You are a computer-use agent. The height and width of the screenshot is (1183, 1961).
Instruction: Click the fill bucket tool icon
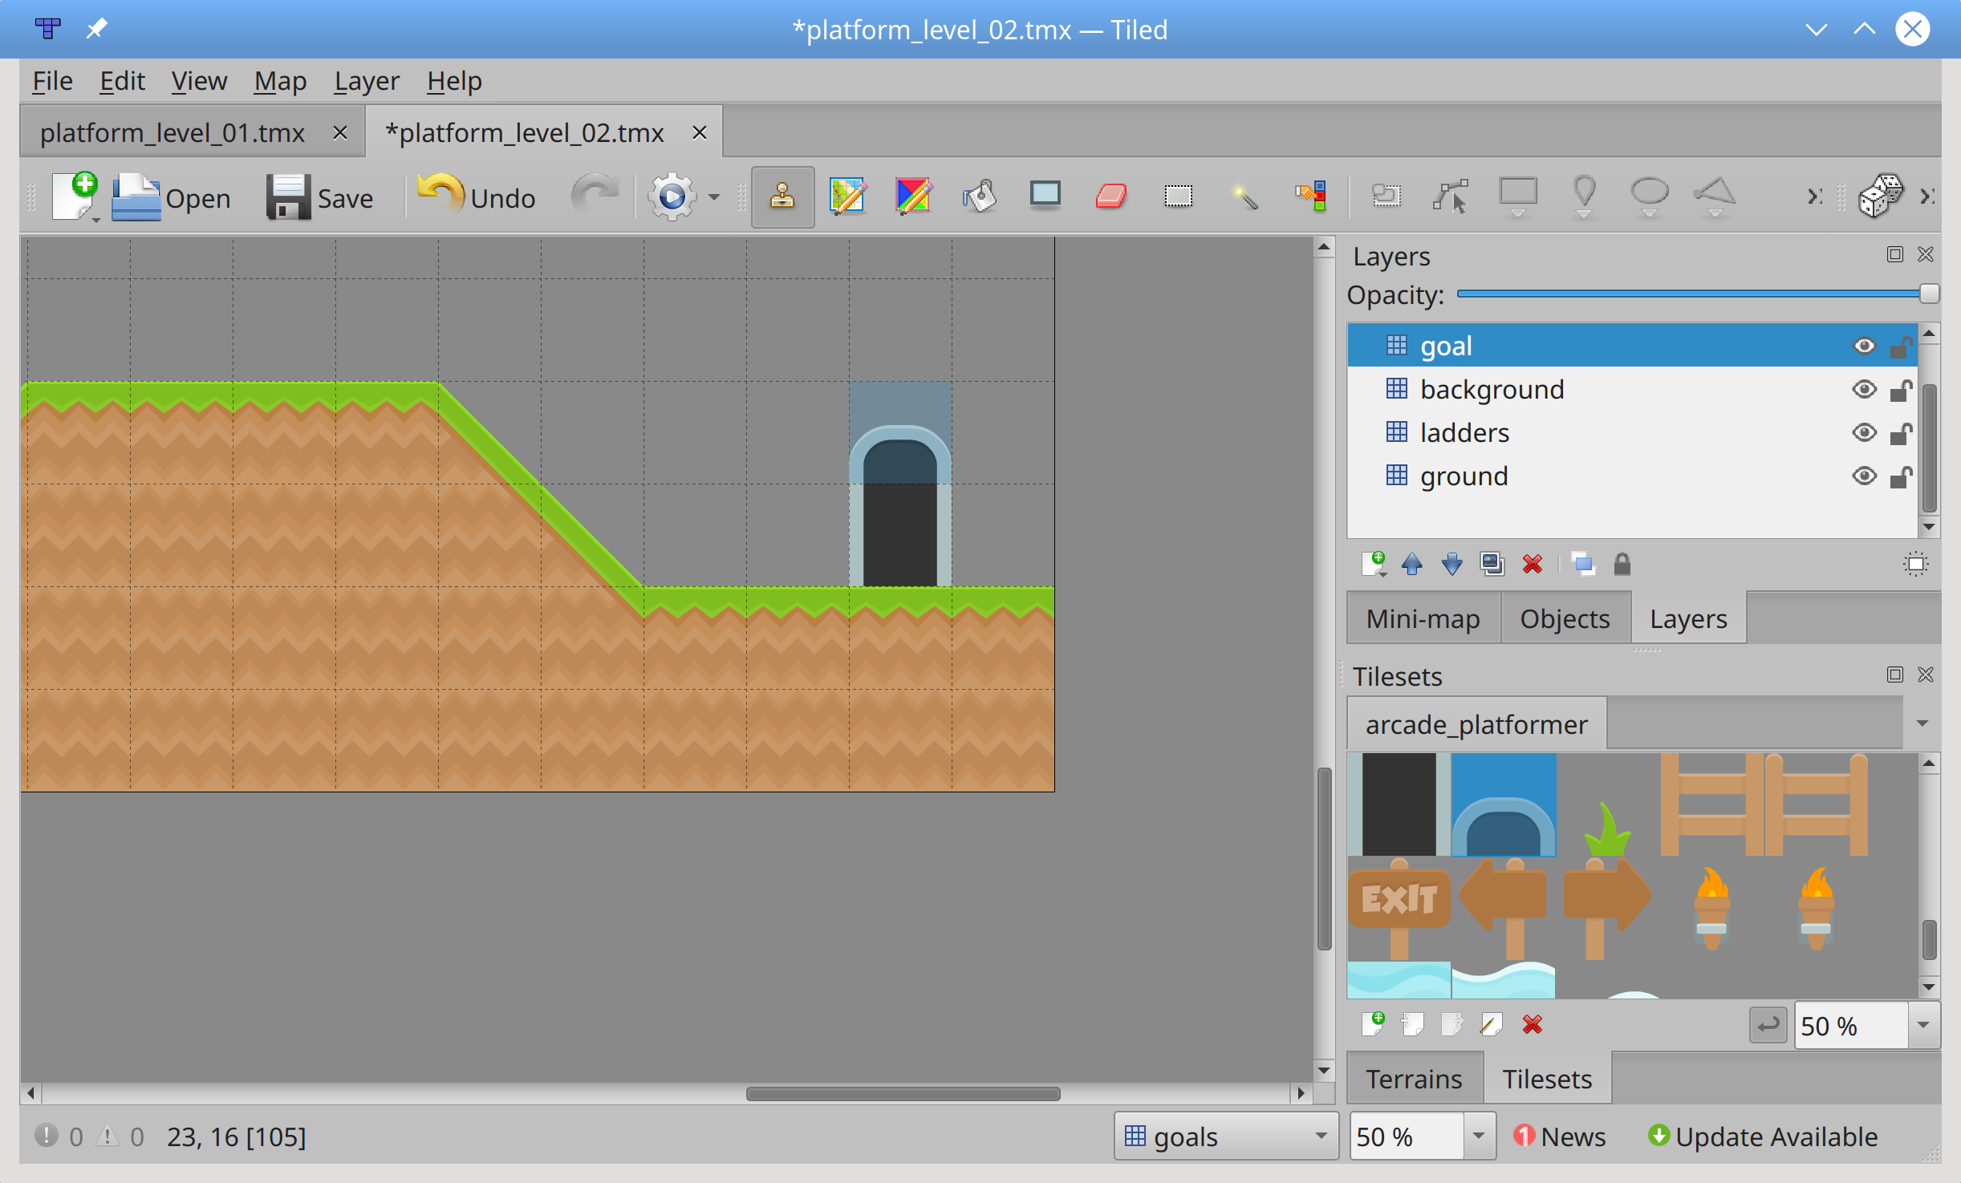[x=980, y=196]
